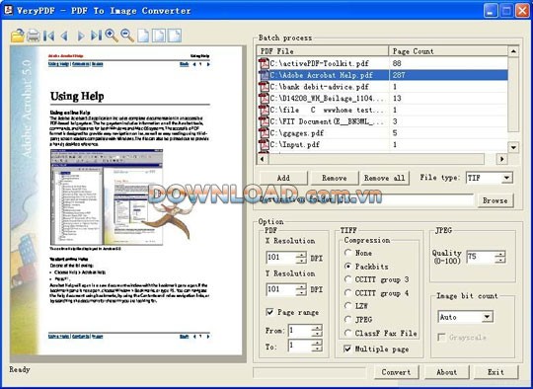The height and width of the screenshot is (389, 533).
Task: Decrease Y Resolution with the down spinner
Action: [x=301, y=293]
